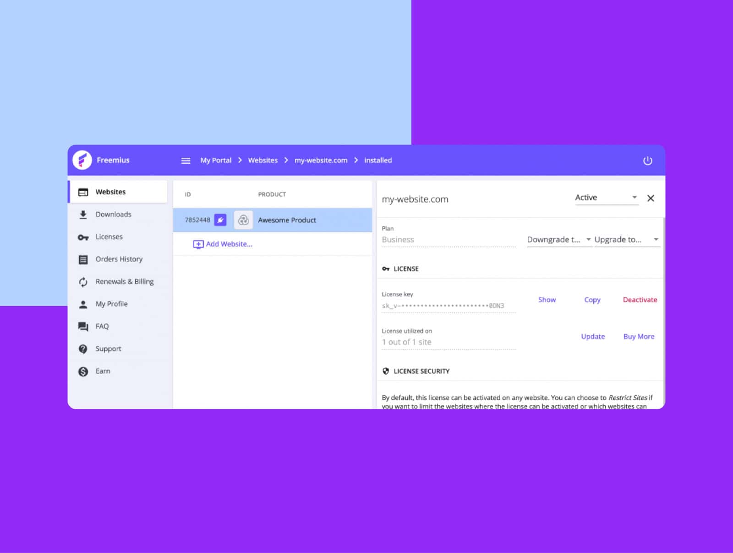
Task: Click my-website.com breadcrumb
Action: click(x=321, y=161)
